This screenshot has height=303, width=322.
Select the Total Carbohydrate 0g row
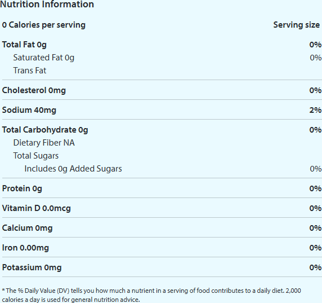click(x=162, y=130)
